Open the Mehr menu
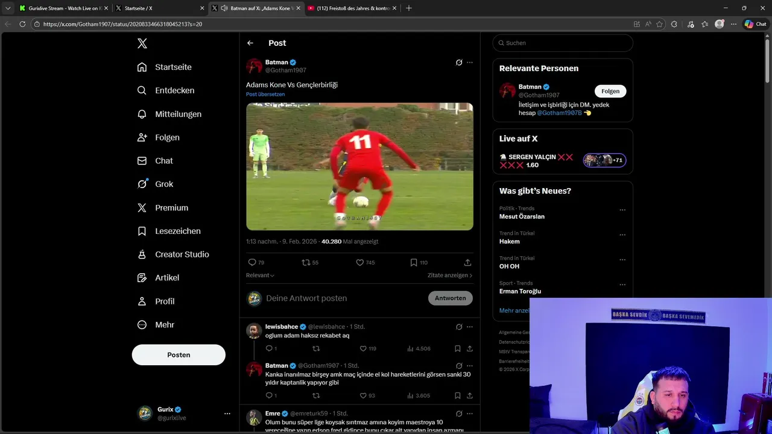The image size is (772, 434). [x=156, y=325]
